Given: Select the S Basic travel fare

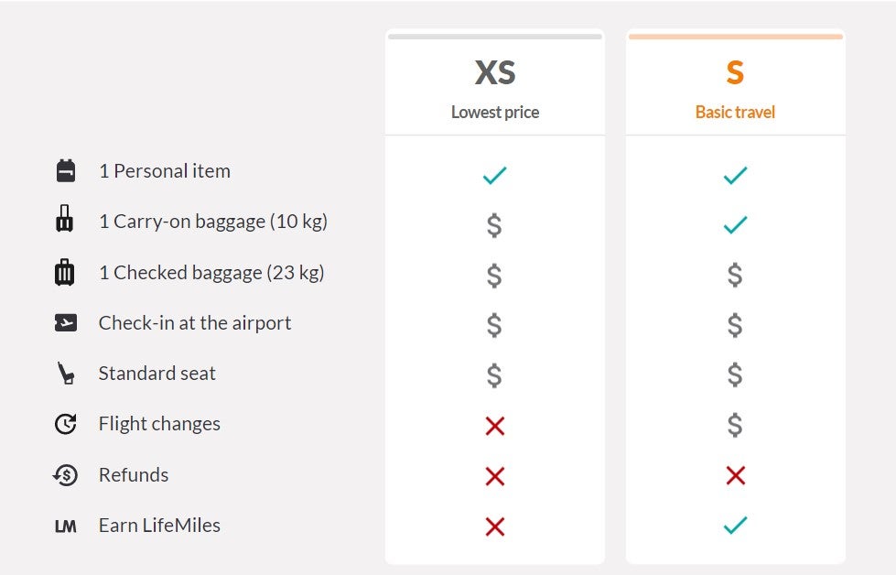Looking at the screenshot, I should click(x=736, y=84).
